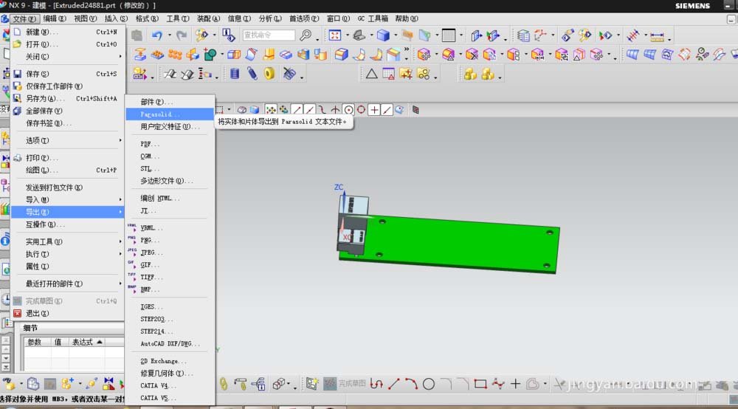Select 全部保存(V) in File menu

(x=68, y=111)
